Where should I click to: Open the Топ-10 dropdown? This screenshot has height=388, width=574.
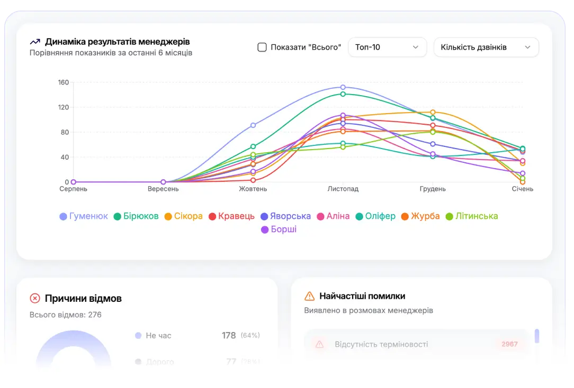(x=387, y=47)
